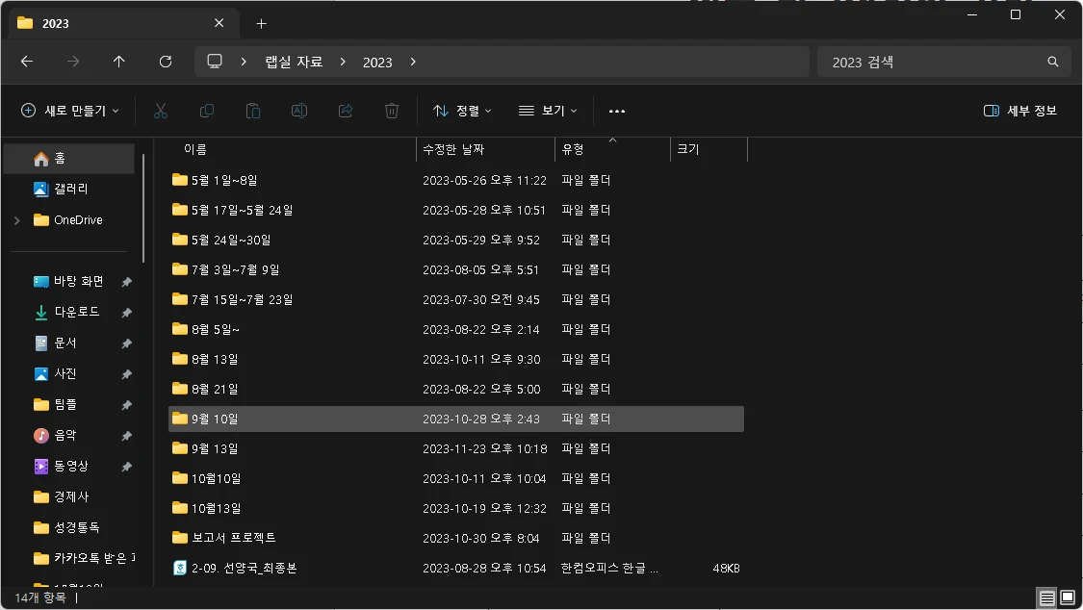Open the 보기 view options dropdown
1083x610 pixels.
click(547, 110)
